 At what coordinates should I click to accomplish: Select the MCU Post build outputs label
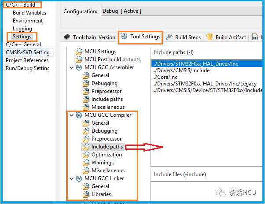click(x=113, y=59)
